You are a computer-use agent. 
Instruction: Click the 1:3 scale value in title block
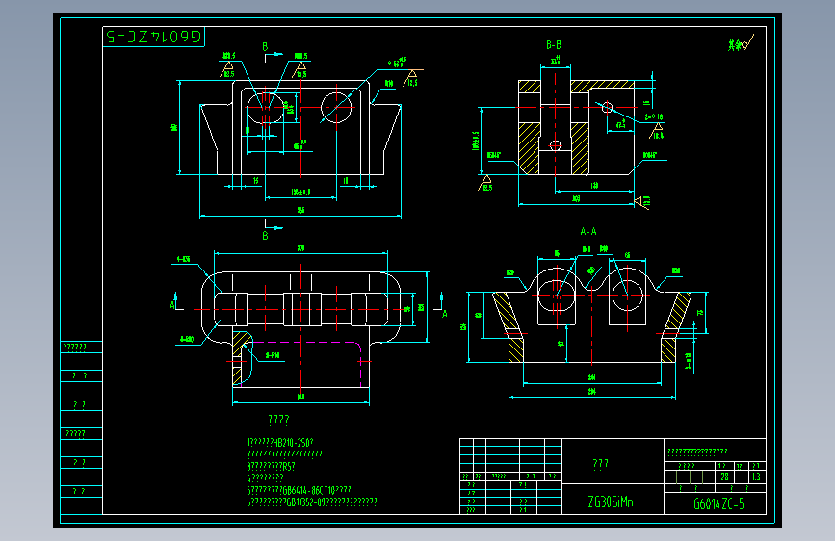[756, 477]
